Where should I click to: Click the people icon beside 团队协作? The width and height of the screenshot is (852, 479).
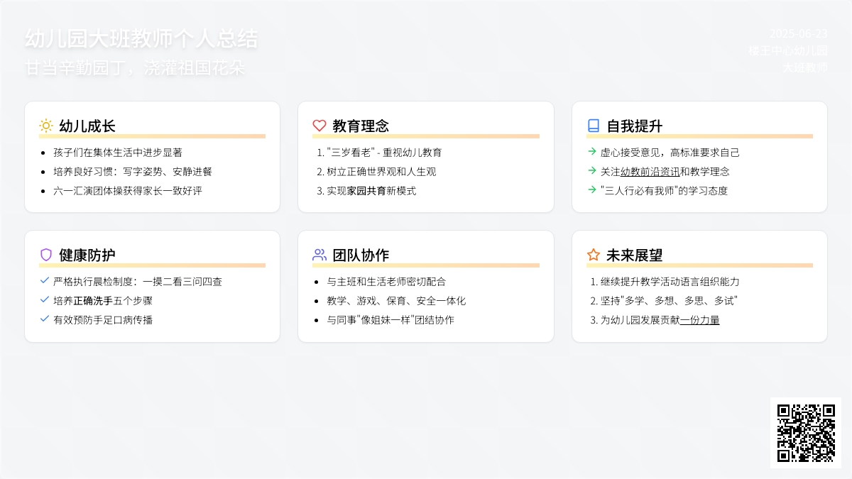coord(319,255)
